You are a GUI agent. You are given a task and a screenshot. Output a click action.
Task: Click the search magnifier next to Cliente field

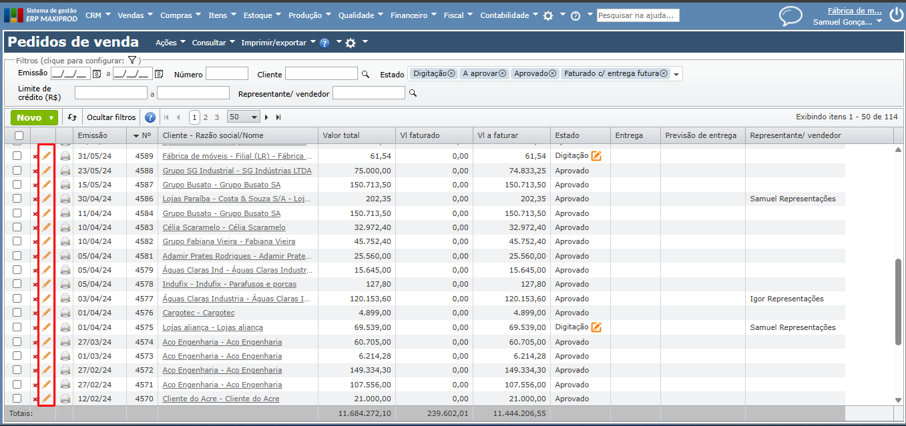click(x=365, y=74)
